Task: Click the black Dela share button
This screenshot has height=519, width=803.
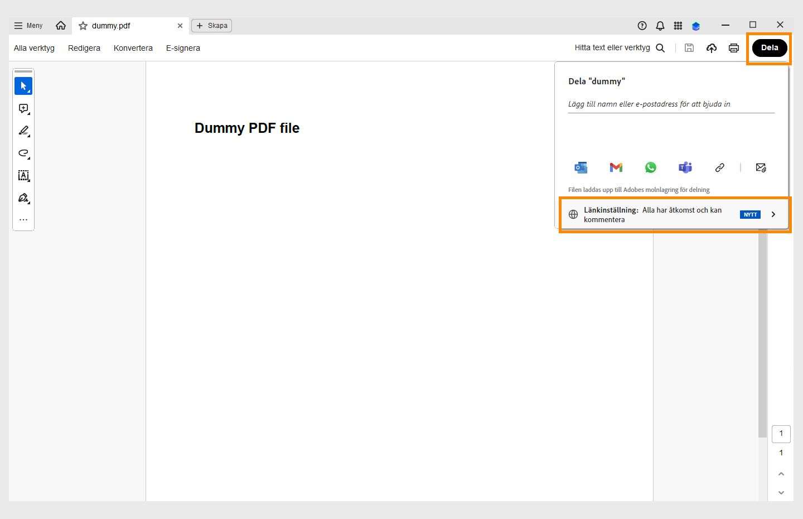Action: (770, 48)
